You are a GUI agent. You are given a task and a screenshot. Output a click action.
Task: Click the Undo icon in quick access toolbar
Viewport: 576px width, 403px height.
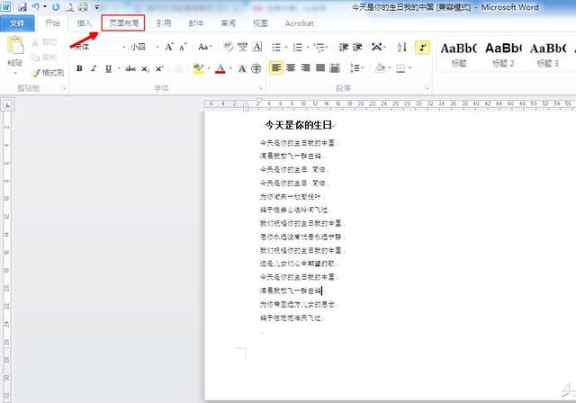(36, 6)
